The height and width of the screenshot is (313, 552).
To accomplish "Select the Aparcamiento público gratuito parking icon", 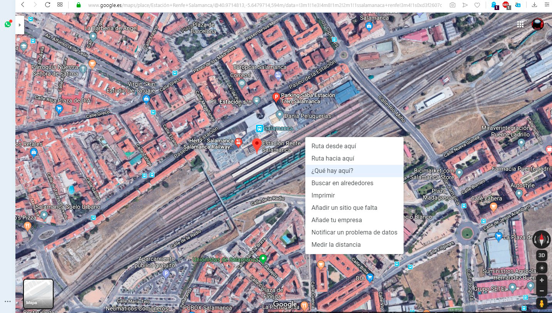I will click(x=166, y=274).
